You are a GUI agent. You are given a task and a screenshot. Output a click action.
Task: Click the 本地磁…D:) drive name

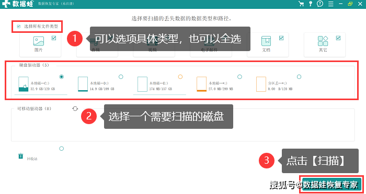(99, 83)
